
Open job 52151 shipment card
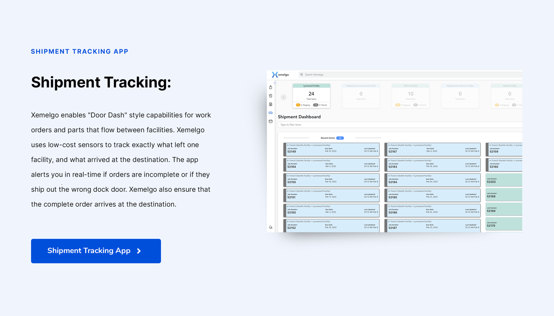click(x=331, y=195)
